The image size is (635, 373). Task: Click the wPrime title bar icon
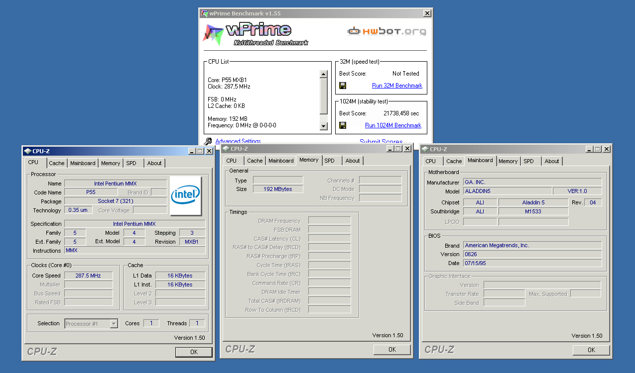[204, 13]
